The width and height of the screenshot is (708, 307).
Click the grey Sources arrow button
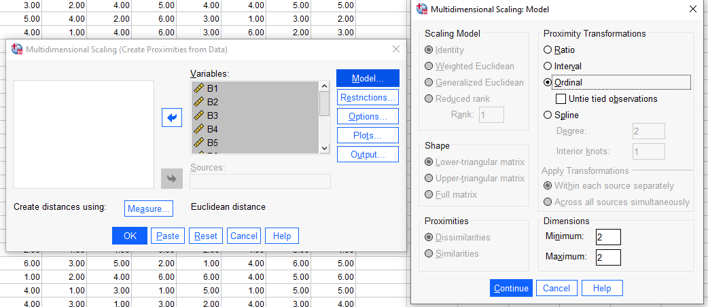point(172,179)
